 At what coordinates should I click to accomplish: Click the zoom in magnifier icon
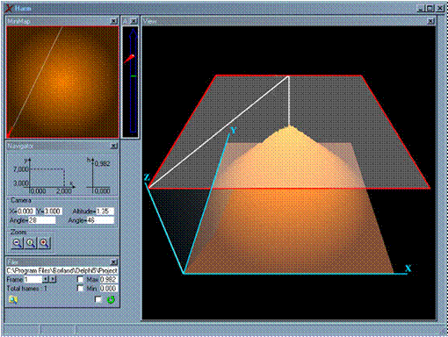tap(44, 243)
